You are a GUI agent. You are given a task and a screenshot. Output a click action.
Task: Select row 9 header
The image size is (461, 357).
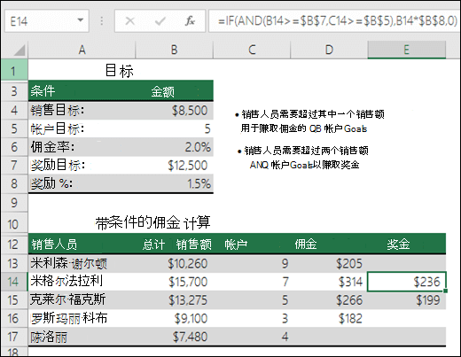coord(14,203)
